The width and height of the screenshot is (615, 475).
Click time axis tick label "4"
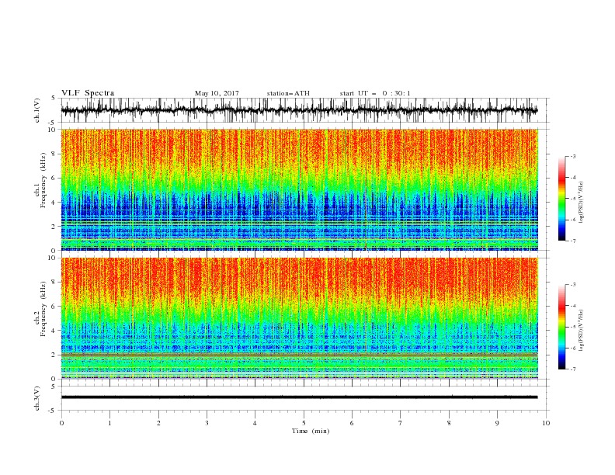tap(255, 423)
